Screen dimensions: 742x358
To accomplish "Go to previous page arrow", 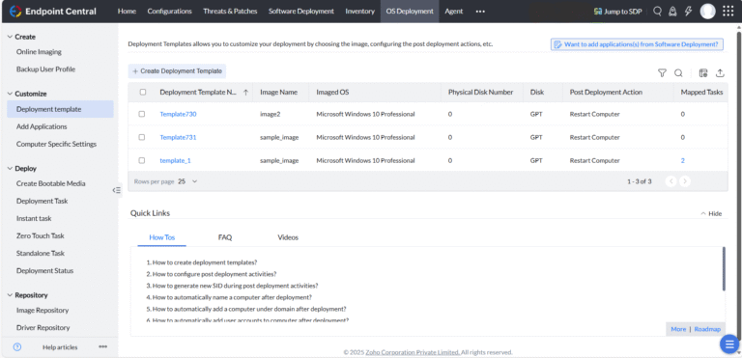I will 671,181.
